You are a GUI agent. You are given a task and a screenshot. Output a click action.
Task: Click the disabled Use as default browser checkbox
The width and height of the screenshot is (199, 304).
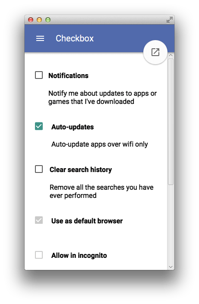click(x=39, y=220)
